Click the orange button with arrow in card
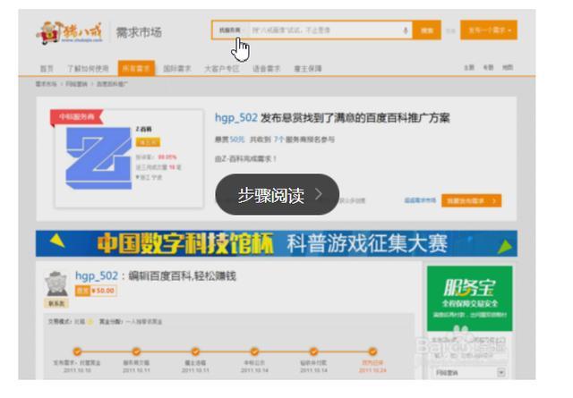 [472, 201]
